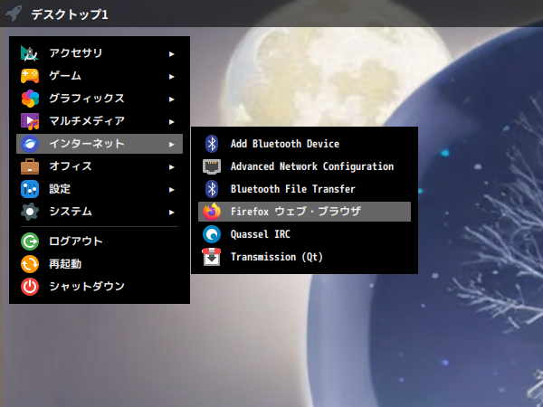Viewport: 543px width, 407px height.
Task: Click the ethernet port icon for Advanced Network Configuration
Action: [212, 166]
